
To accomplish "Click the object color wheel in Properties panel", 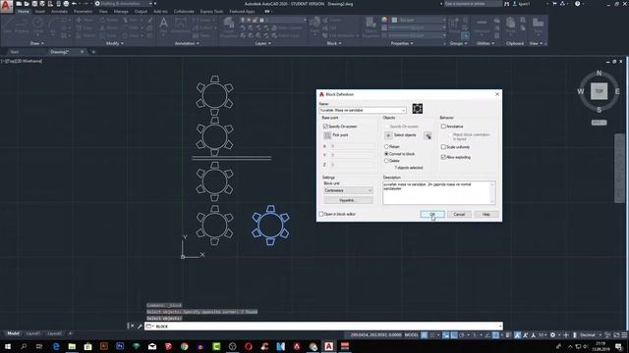I will (384, 20).
